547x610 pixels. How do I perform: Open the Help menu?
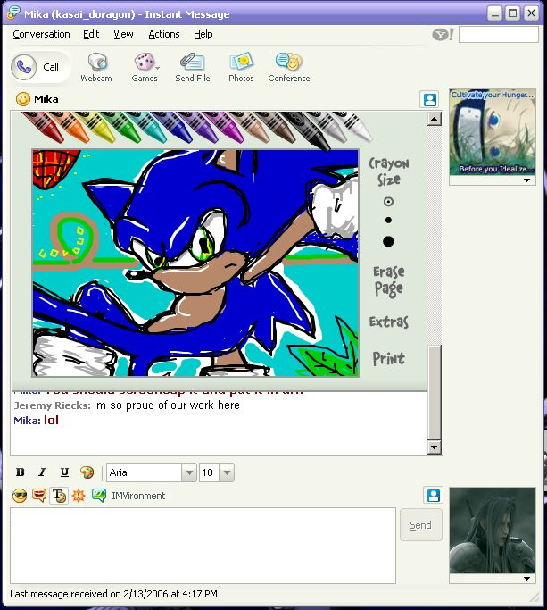click(x=203, y=34)
